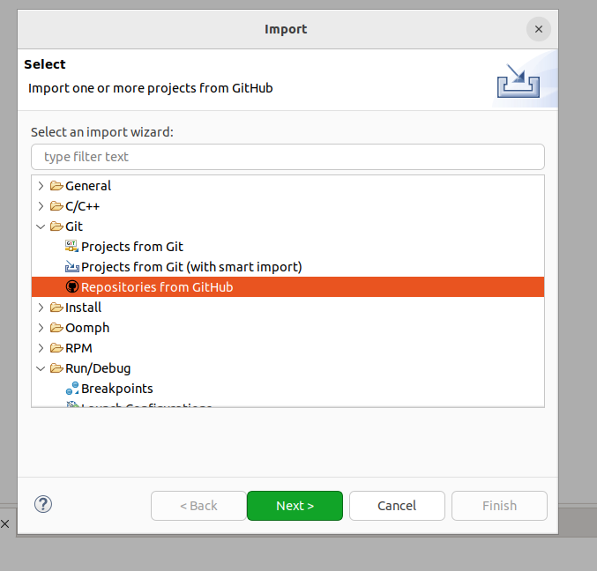Screen dimensions: 597x571
Task: Select Projects from Git (with smart import)
Action: (191, 267)
